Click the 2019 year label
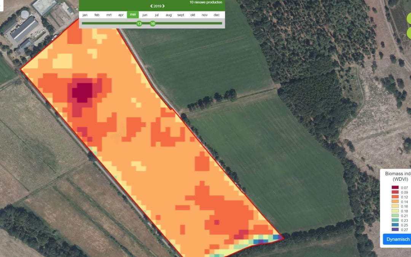 [x=158, y=6]
